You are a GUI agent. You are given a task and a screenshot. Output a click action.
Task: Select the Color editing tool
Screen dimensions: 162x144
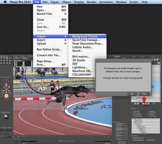[x=10, y=61]
